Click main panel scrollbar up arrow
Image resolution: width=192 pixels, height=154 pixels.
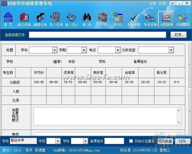click(190, 64)
